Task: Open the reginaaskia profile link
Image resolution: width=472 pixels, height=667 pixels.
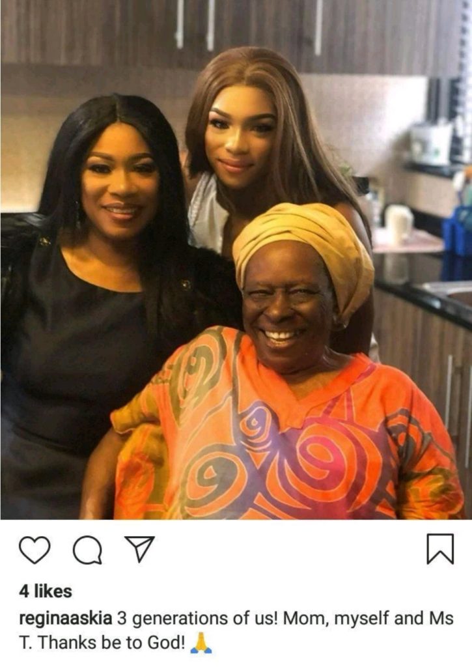Action: click(66, 619)
